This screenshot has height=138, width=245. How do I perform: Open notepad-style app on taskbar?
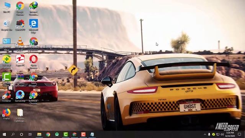[92, 135]
